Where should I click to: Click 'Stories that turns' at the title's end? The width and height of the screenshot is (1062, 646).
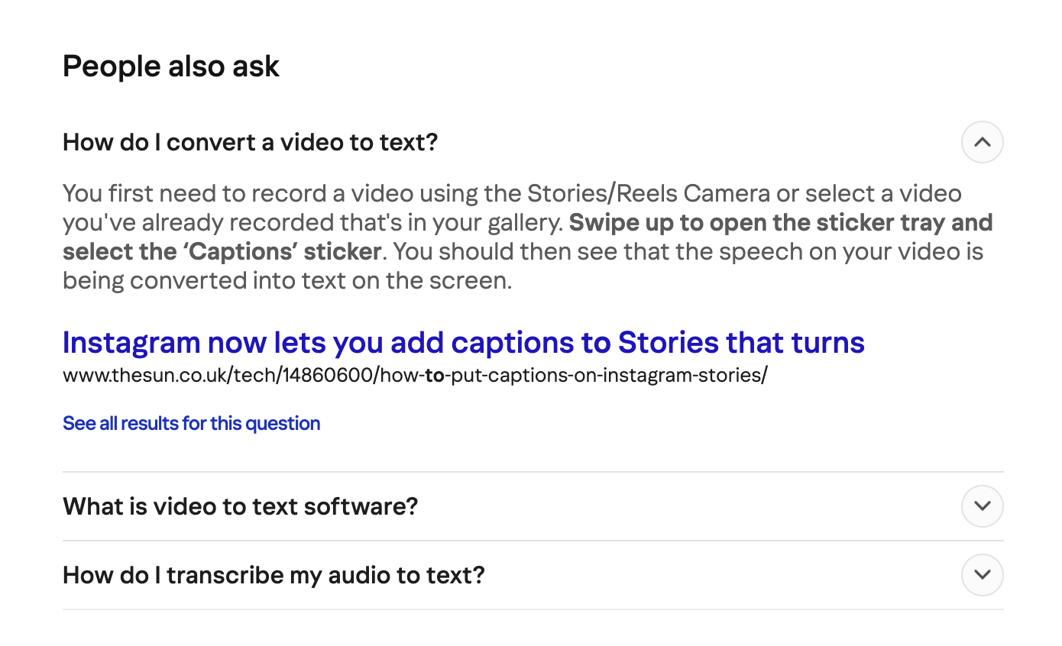(741, 343)
